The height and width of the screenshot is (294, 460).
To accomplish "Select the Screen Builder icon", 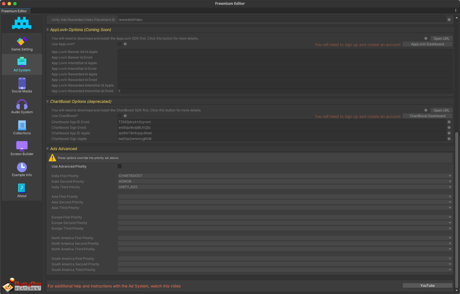I will [x=22, y=146].
